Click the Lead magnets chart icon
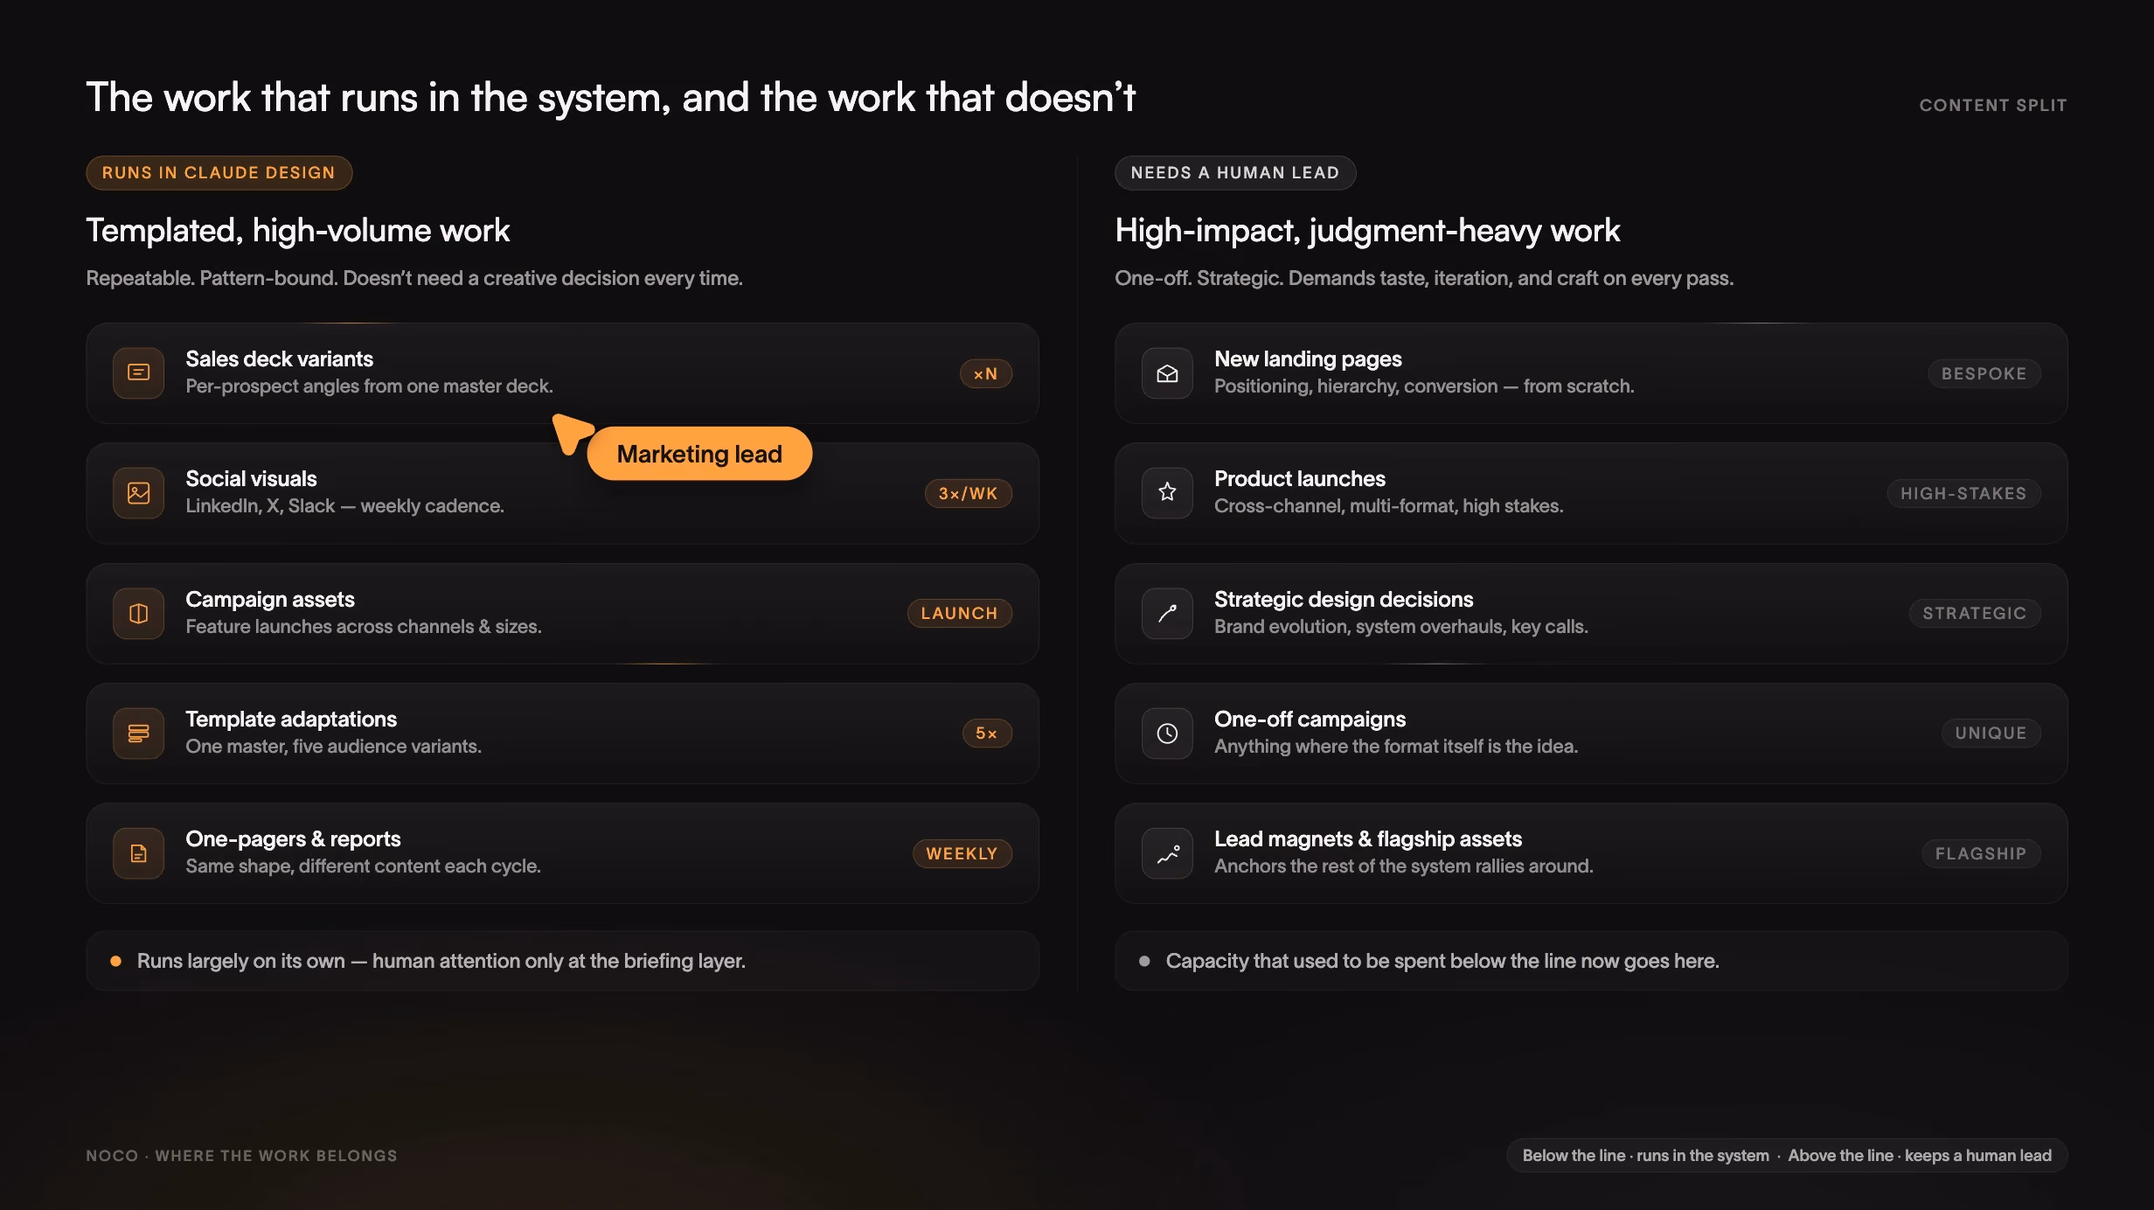Screen dimensions: 2154x1210 click(1167, 853)
